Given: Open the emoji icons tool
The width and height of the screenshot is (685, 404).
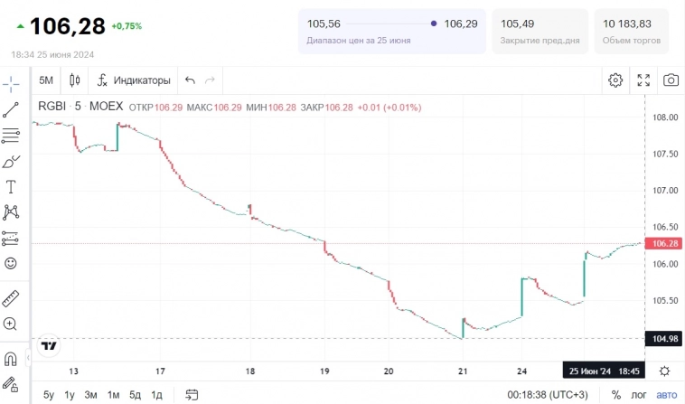Looking at the screenshot, I should 11,264.
